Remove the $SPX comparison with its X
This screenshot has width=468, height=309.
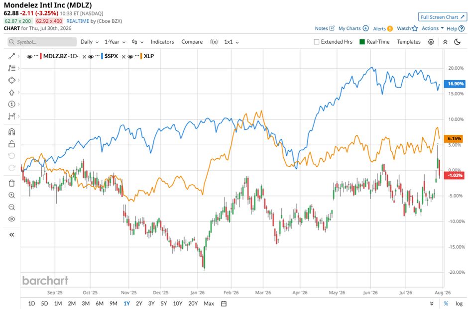tap(123, 56)
